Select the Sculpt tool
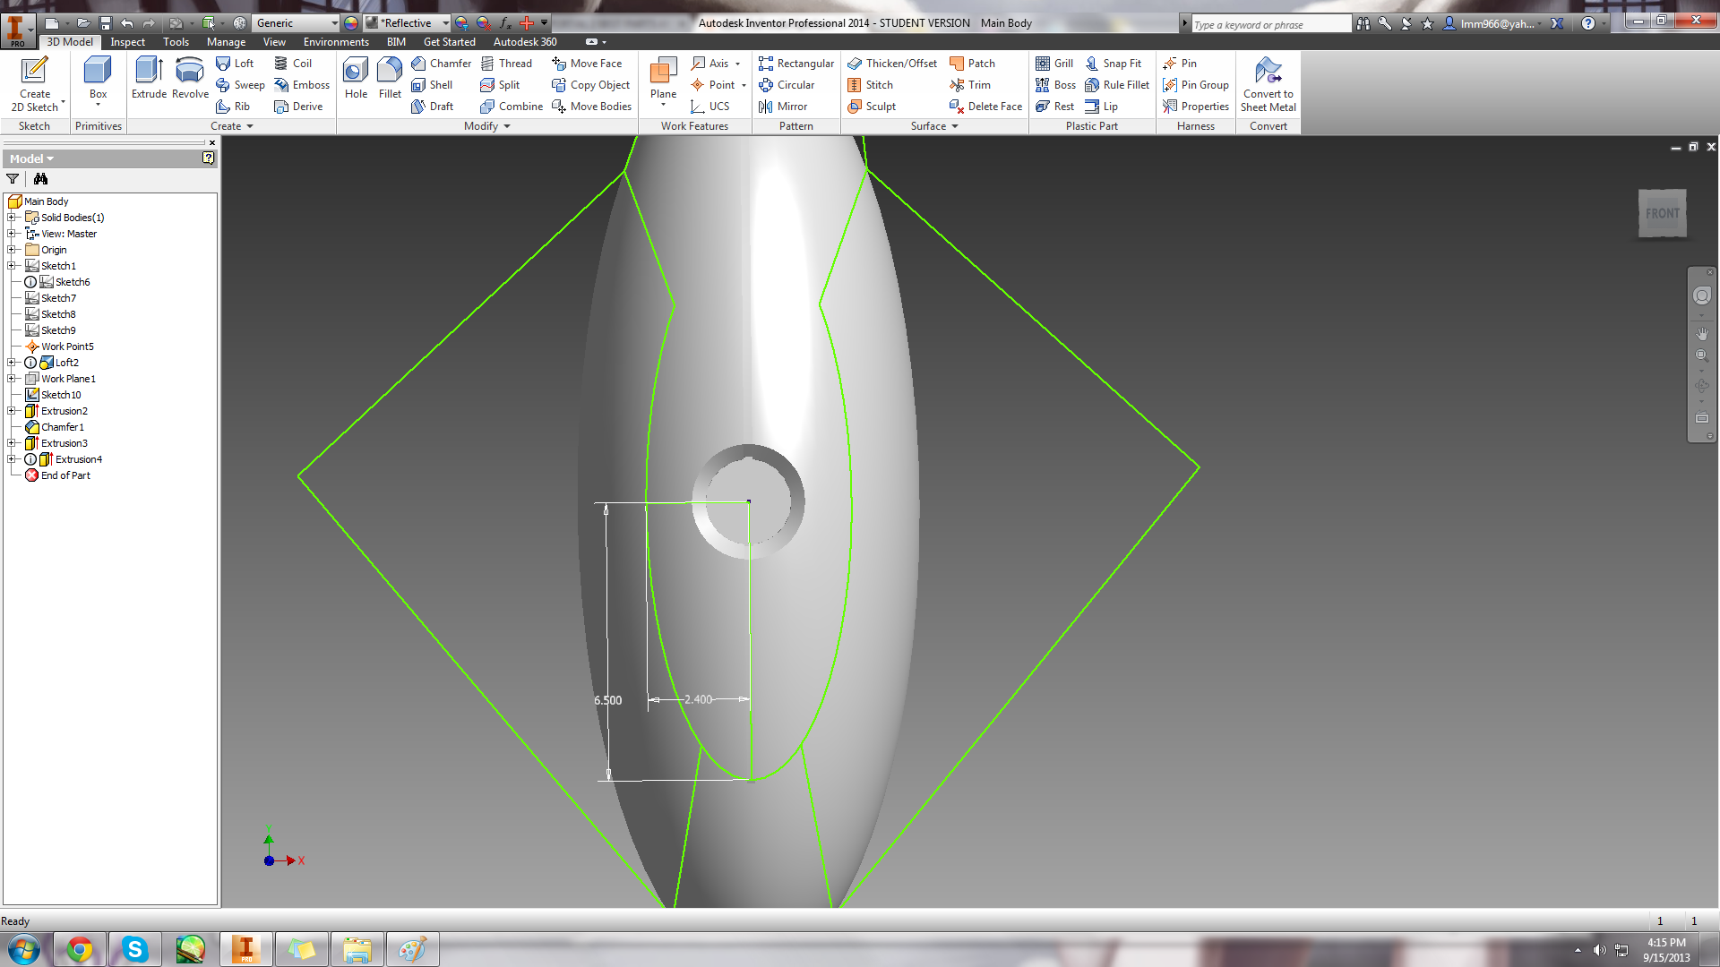 [x=872, y=107]
